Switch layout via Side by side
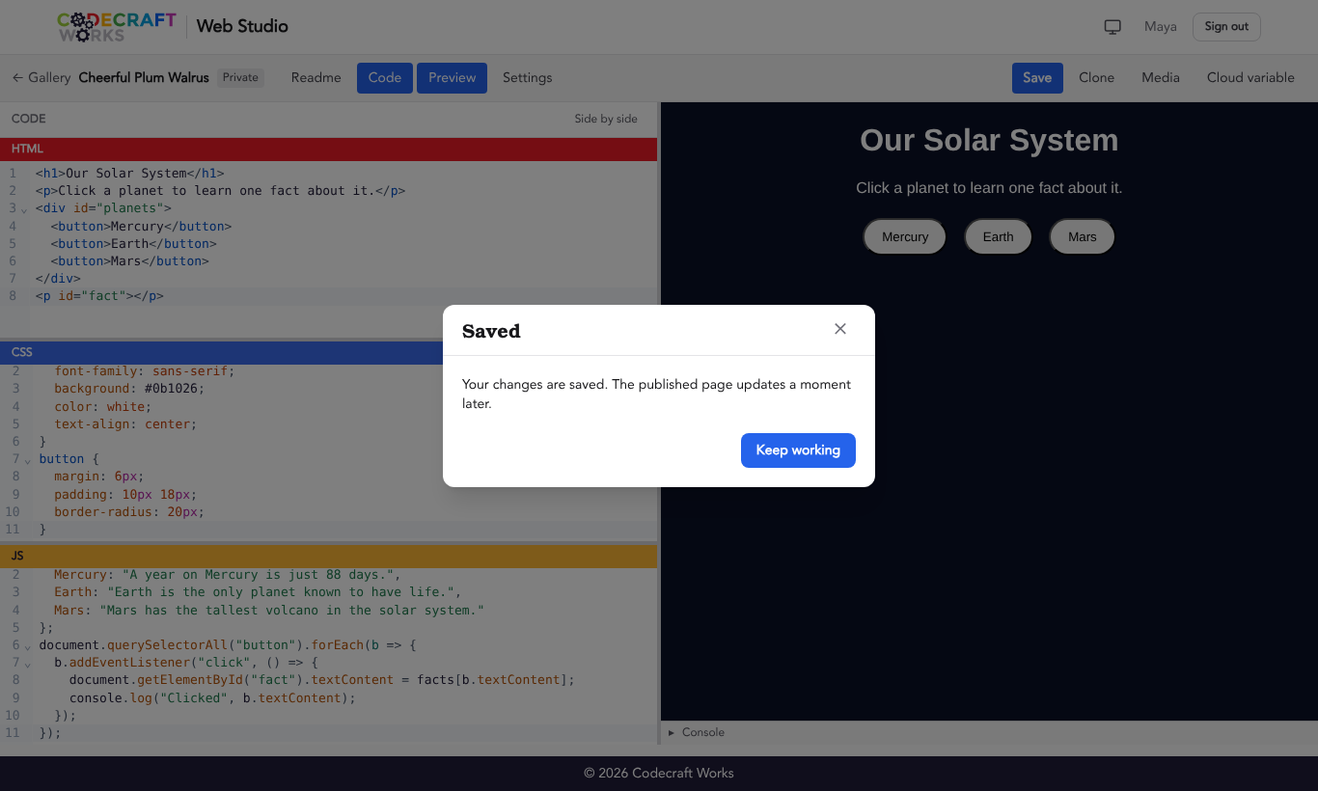Viewport: 1318px width, 791px height. (x=606, y=119)
